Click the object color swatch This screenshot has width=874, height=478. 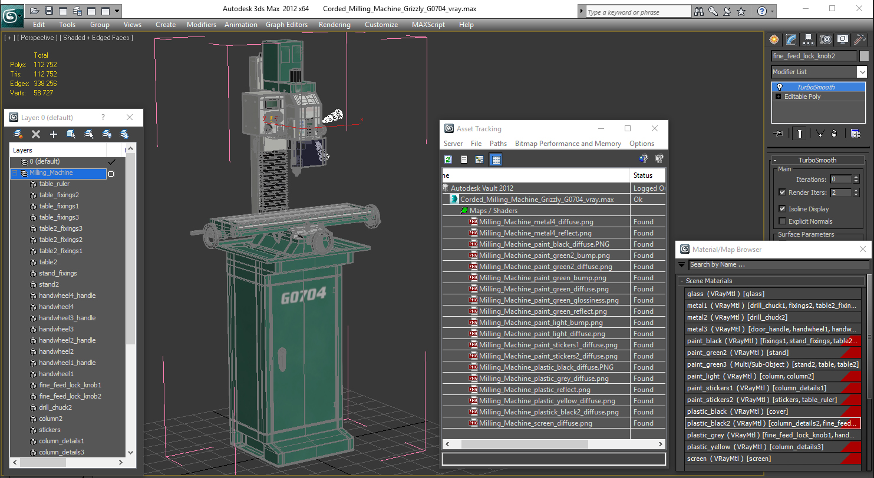pos(864,56)
